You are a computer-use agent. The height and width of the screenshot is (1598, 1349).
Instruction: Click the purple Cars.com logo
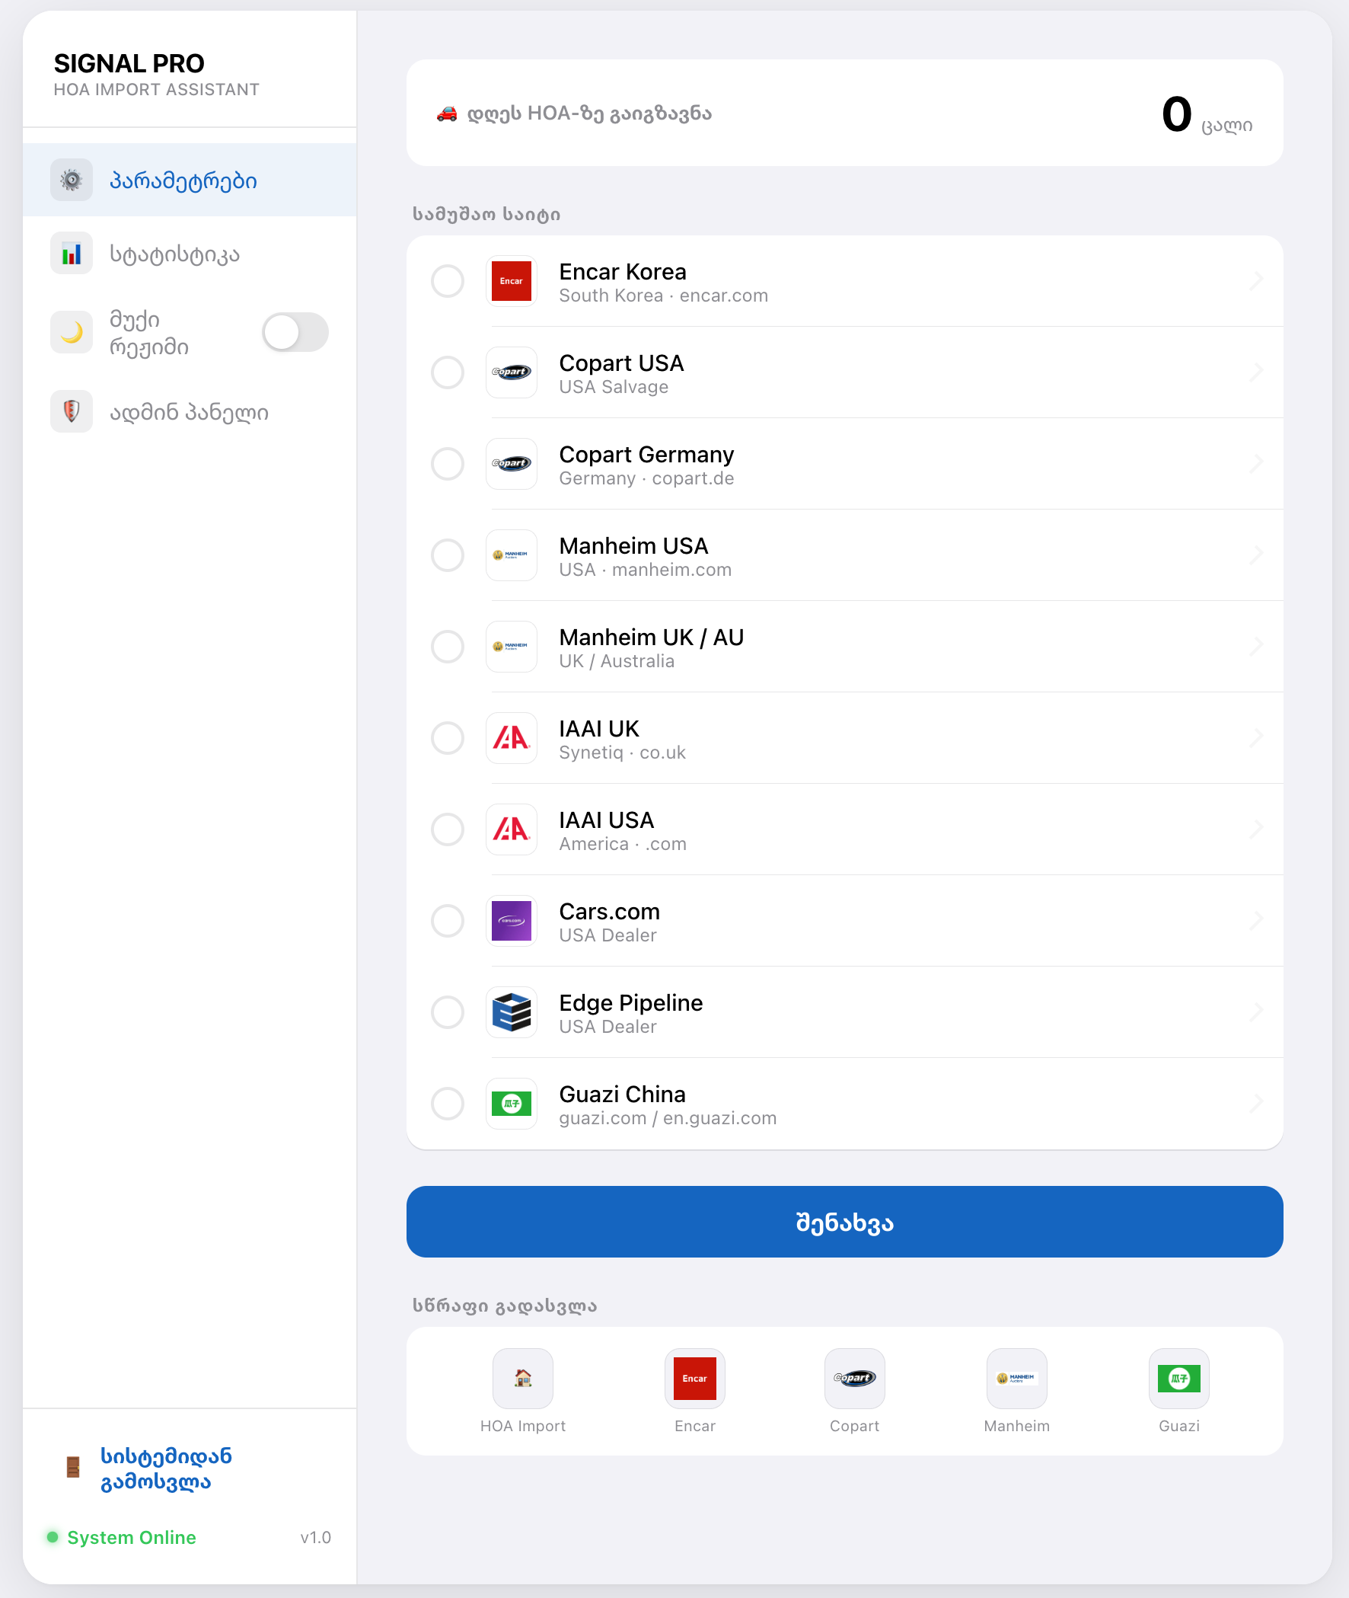[512, 920]
